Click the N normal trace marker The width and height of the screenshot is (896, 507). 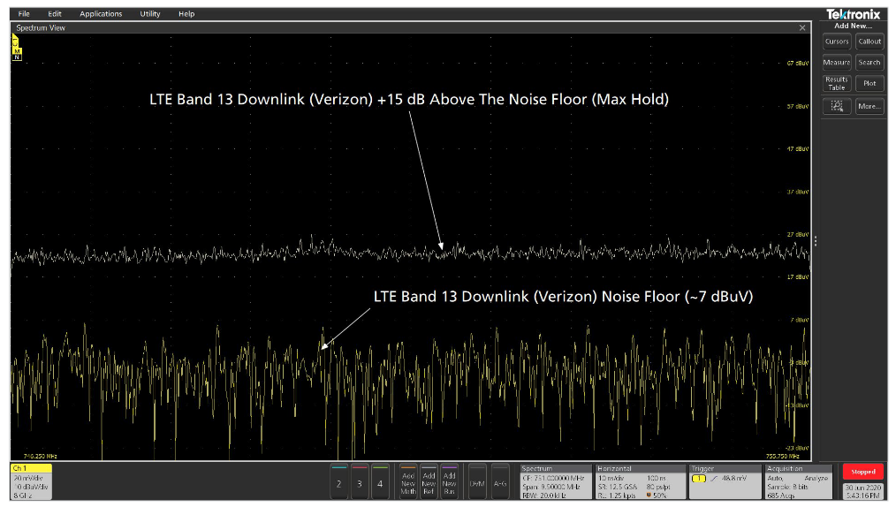(16, 57)
